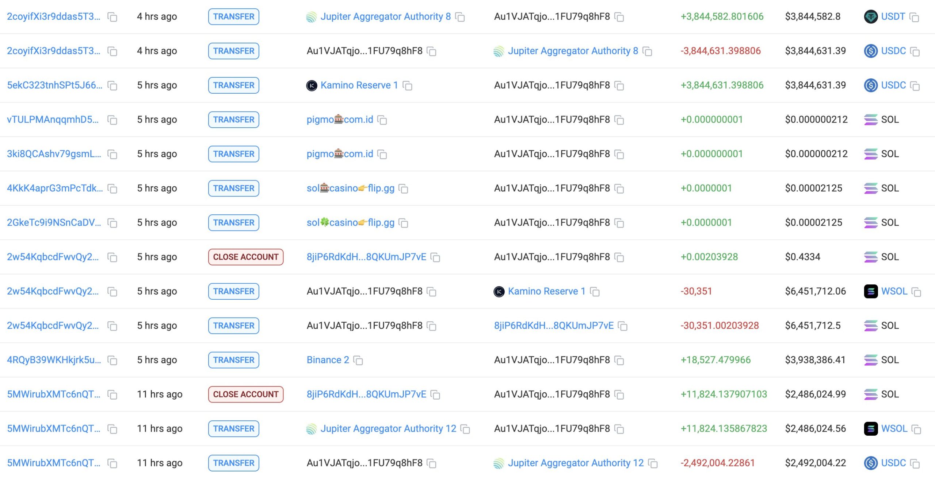Click the Kamino Reserve 1 logo icon
935x478 pixels.
tap(312, 85)
